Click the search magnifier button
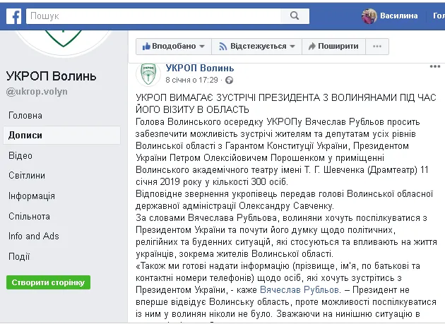Viewport: 445px width, 324px height. 295,16
